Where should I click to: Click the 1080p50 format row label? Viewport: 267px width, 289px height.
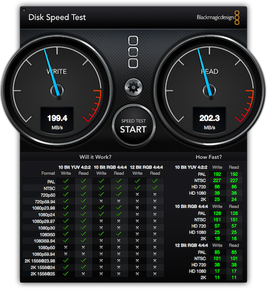46,248
